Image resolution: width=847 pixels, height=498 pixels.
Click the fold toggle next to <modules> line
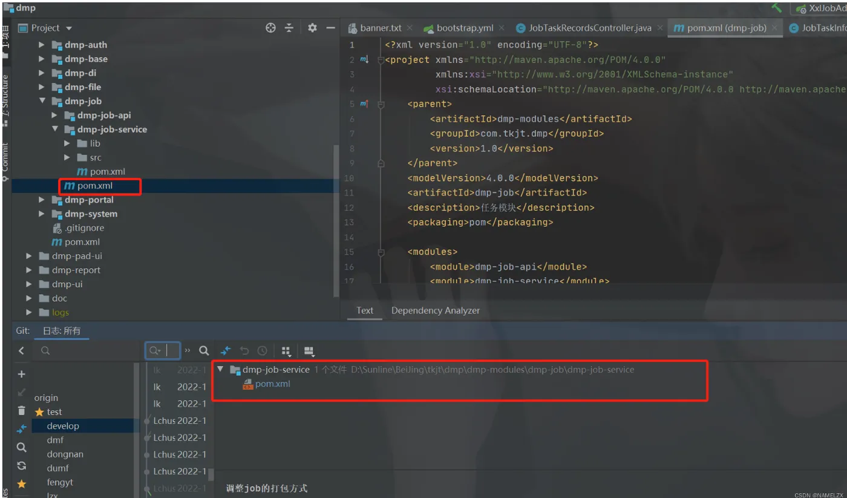click(381, 252)
